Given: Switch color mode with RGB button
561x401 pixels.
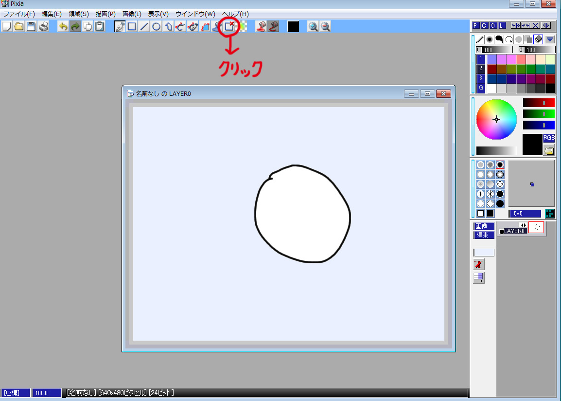Looking at the screenshot, I should pos(549,138).
